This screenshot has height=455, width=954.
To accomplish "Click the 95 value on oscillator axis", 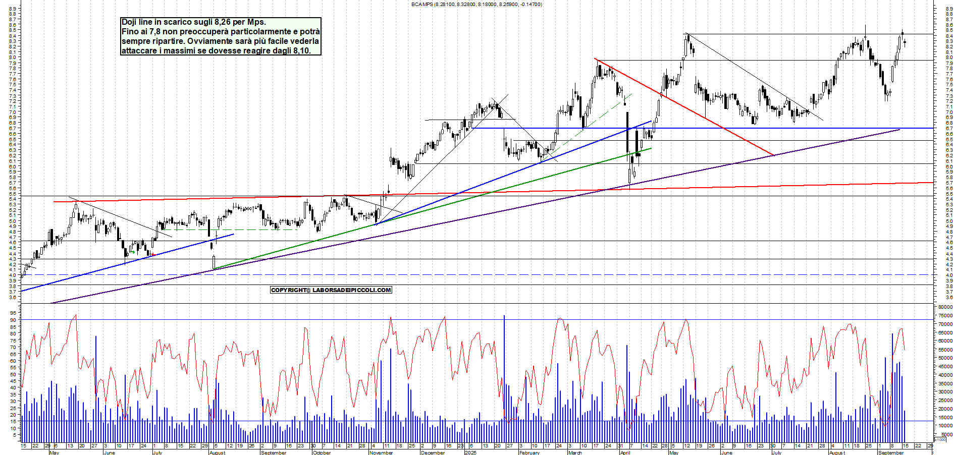I will [13, 313].
